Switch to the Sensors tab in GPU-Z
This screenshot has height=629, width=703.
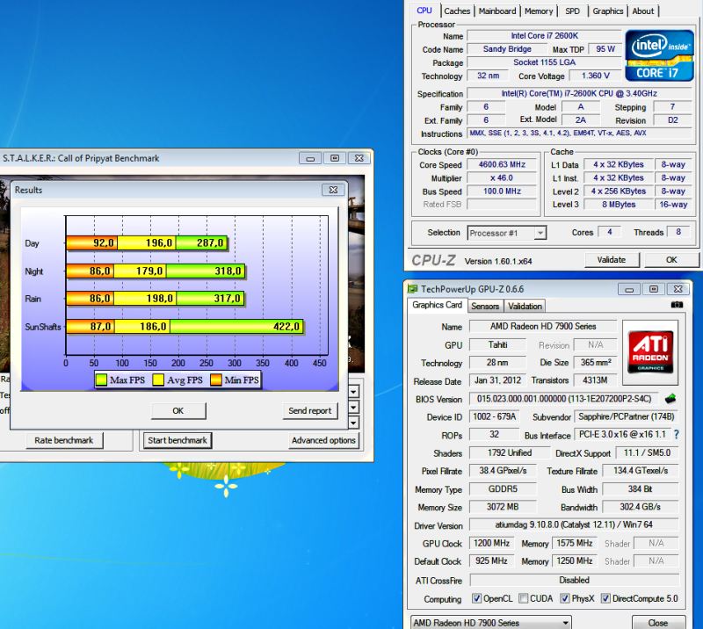click(485, 307)
